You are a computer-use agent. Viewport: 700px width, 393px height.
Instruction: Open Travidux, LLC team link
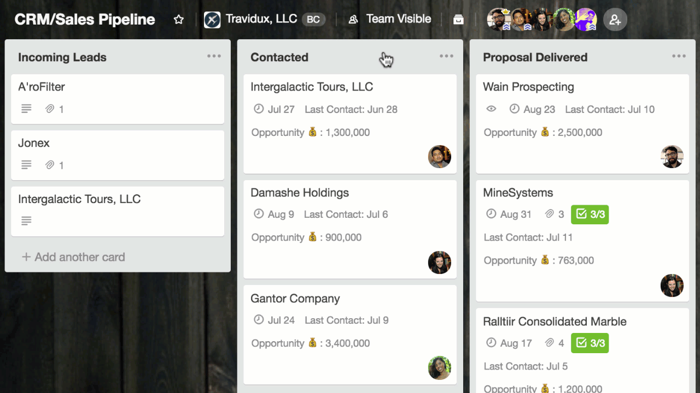pyautogui.click(x=261, y=19)
